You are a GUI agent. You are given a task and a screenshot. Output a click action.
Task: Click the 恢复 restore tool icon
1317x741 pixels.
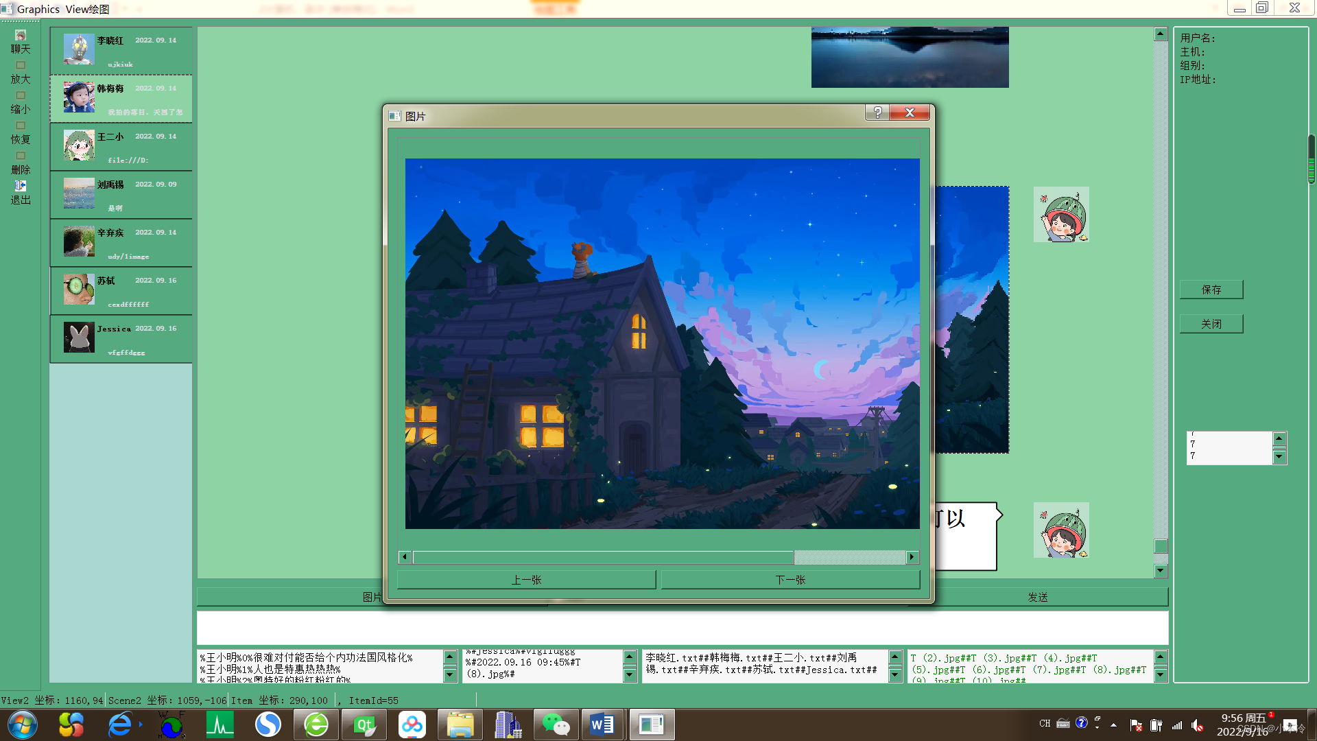tap(21, 126)
